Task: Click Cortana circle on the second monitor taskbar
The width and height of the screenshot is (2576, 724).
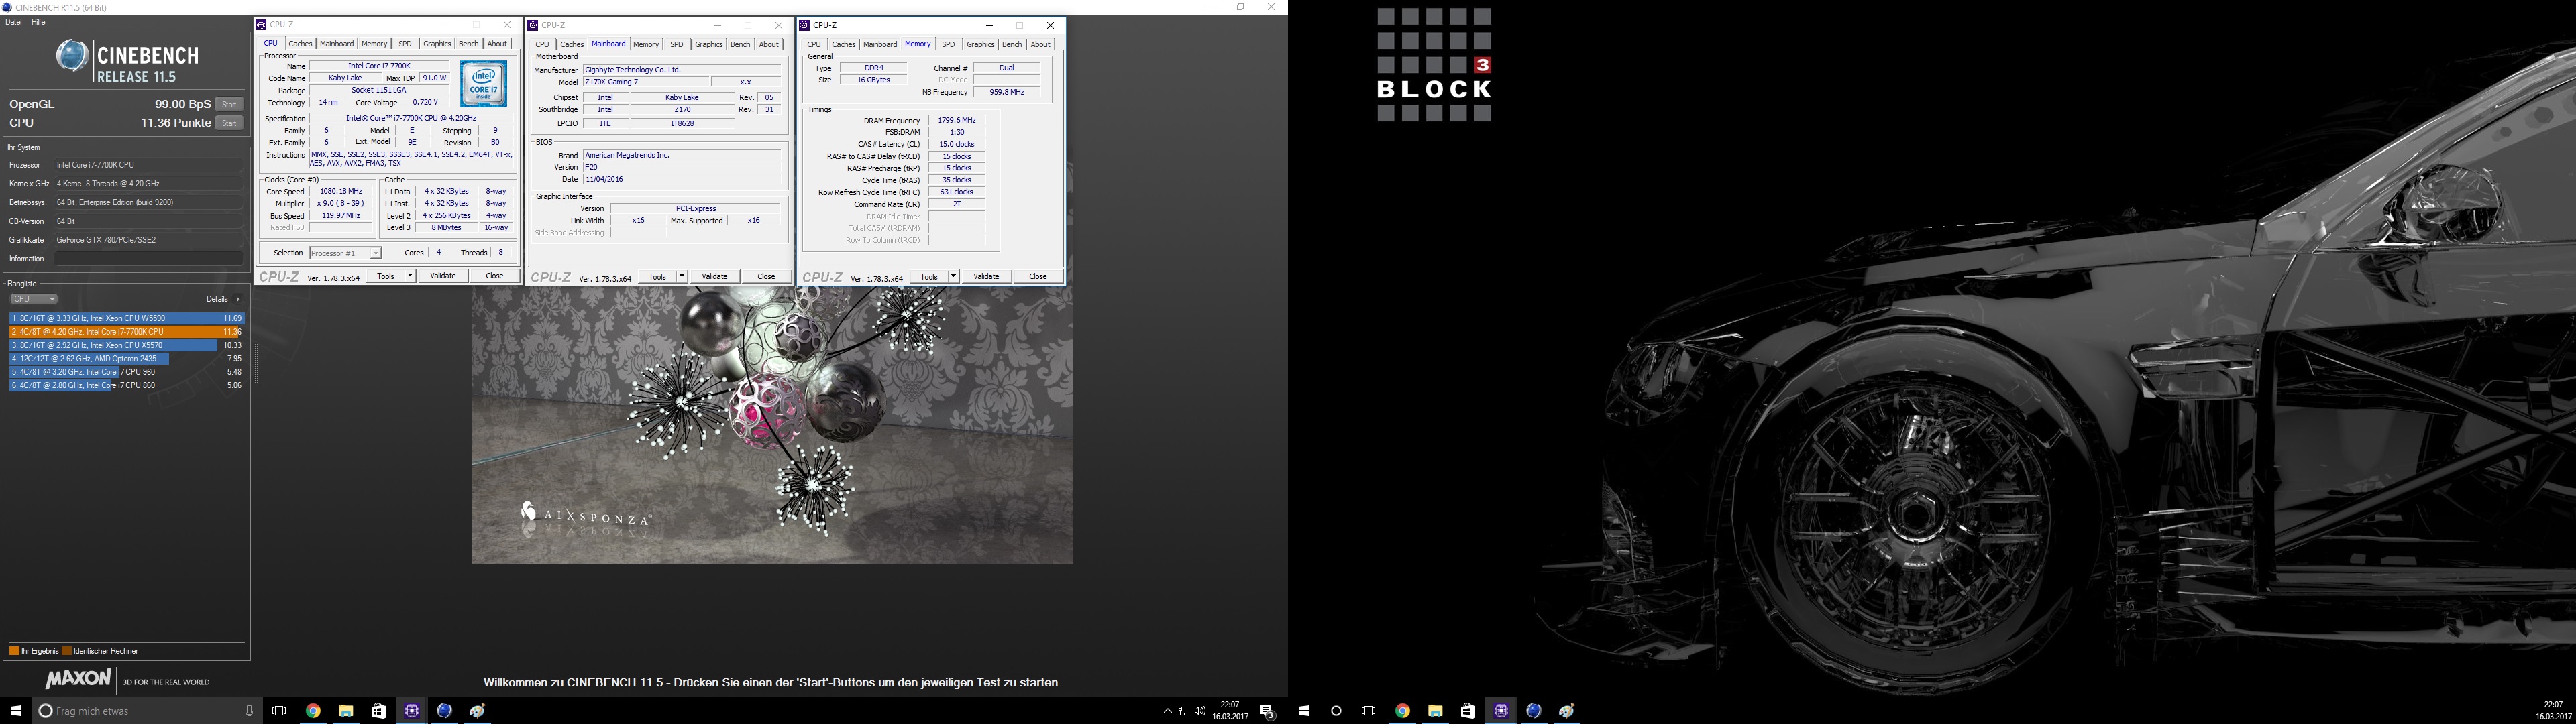Action: (1336, 711)
